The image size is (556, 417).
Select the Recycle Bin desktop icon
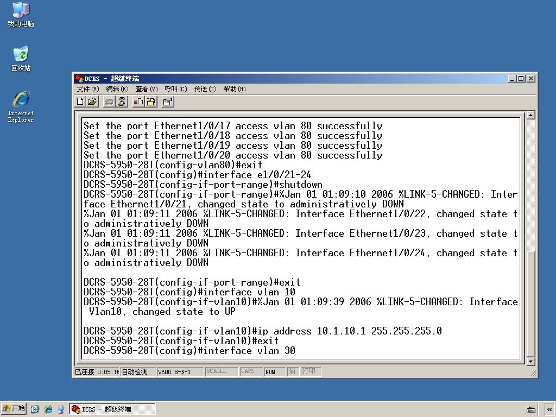(x=21, y=59)
